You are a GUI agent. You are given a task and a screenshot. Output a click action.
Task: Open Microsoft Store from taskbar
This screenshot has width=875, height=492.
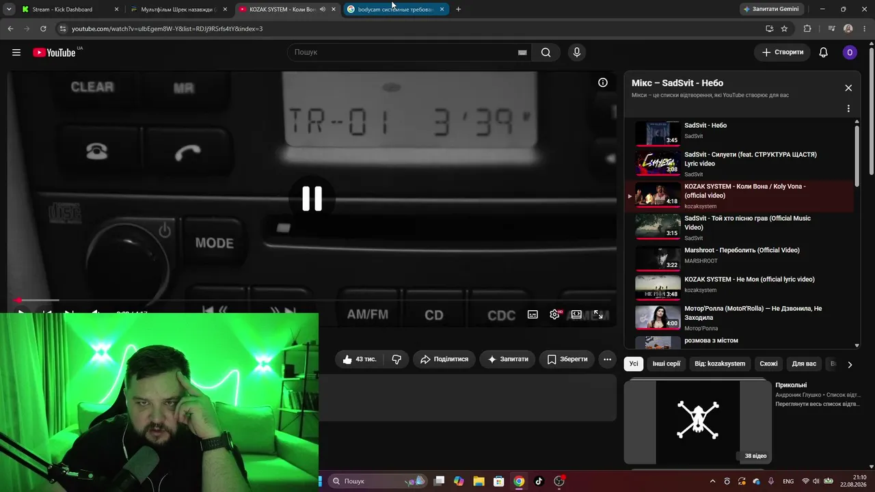(499, 481)
